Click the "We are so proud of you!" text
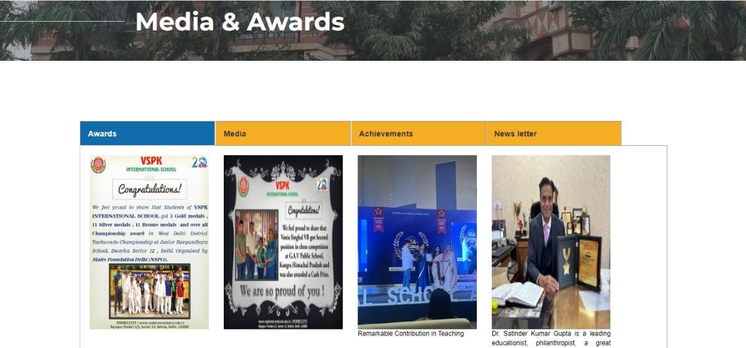 [x=282, y=291]
